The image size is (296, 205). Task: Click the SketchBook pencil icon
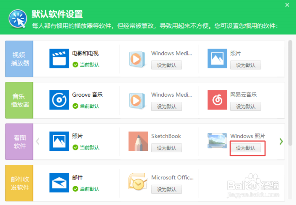(138, 141)
